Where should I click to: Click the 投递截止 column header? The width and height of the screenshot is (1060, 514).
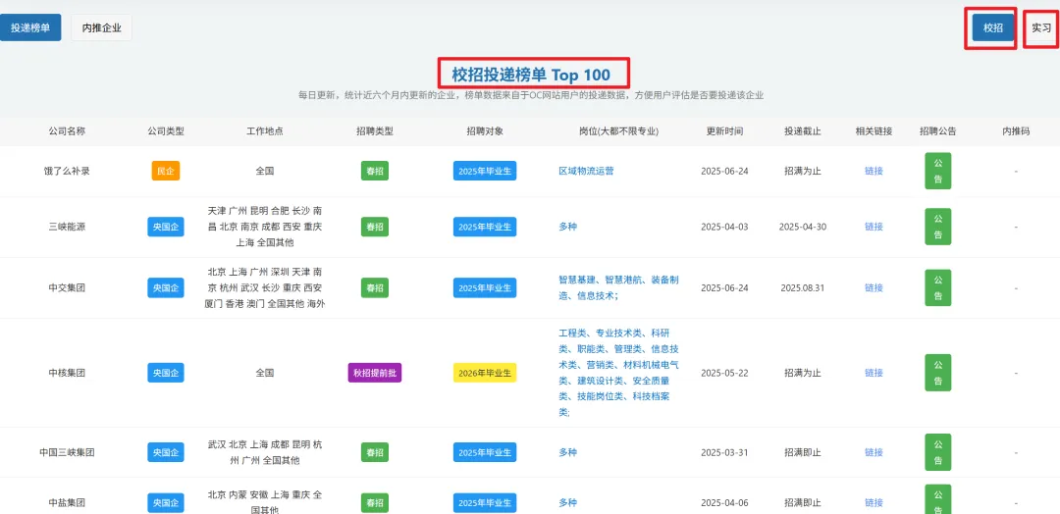click(x=803, y=131)
